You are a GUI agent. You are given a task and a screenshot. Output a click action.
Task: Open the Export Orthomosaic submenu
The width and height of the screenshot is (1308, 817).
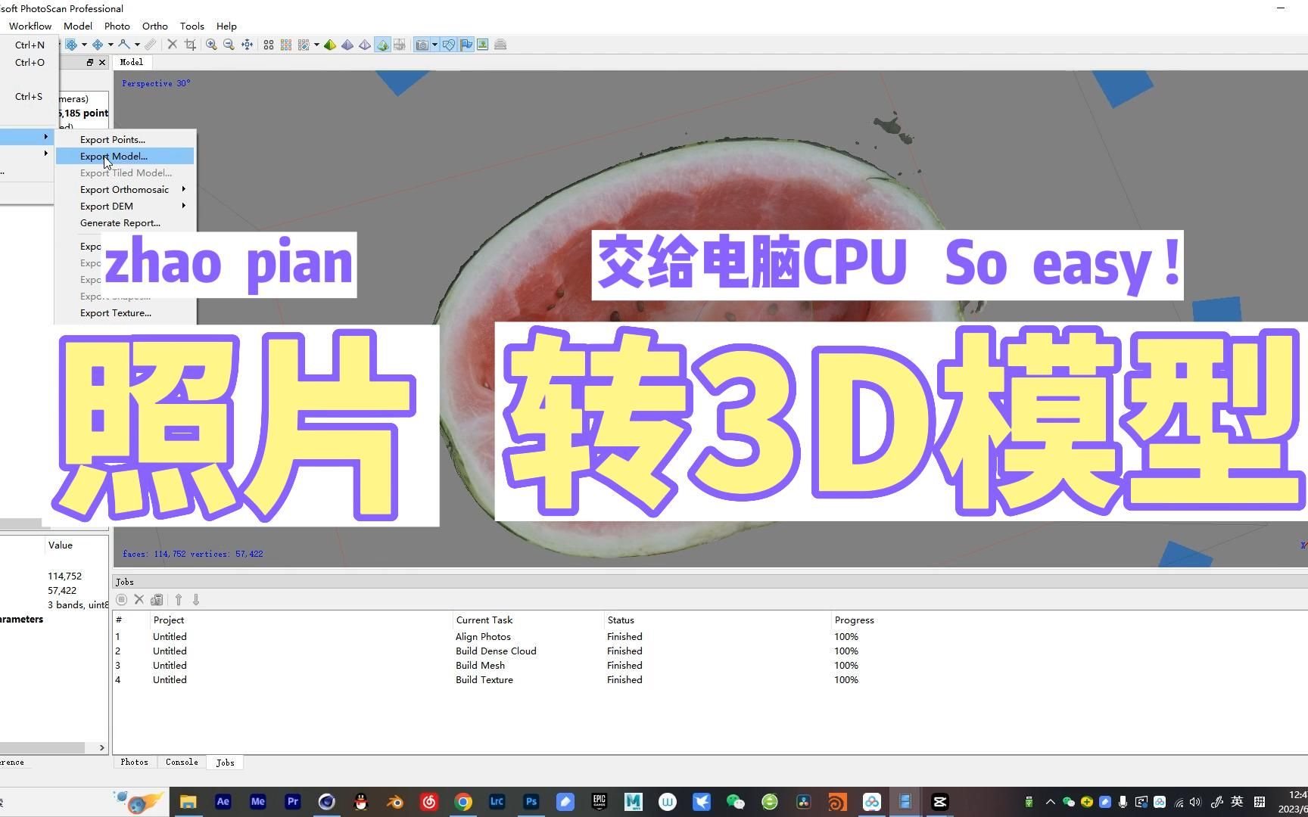(x=124, y=189)
